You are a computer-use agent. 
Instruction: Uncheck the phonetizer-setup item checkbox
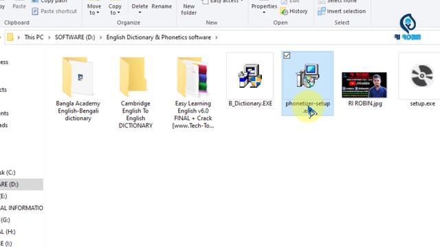coord(287,56)
